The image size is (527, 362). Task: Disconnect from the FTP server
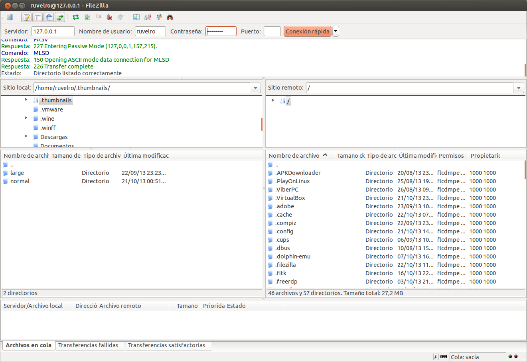(x=109, y=17)
